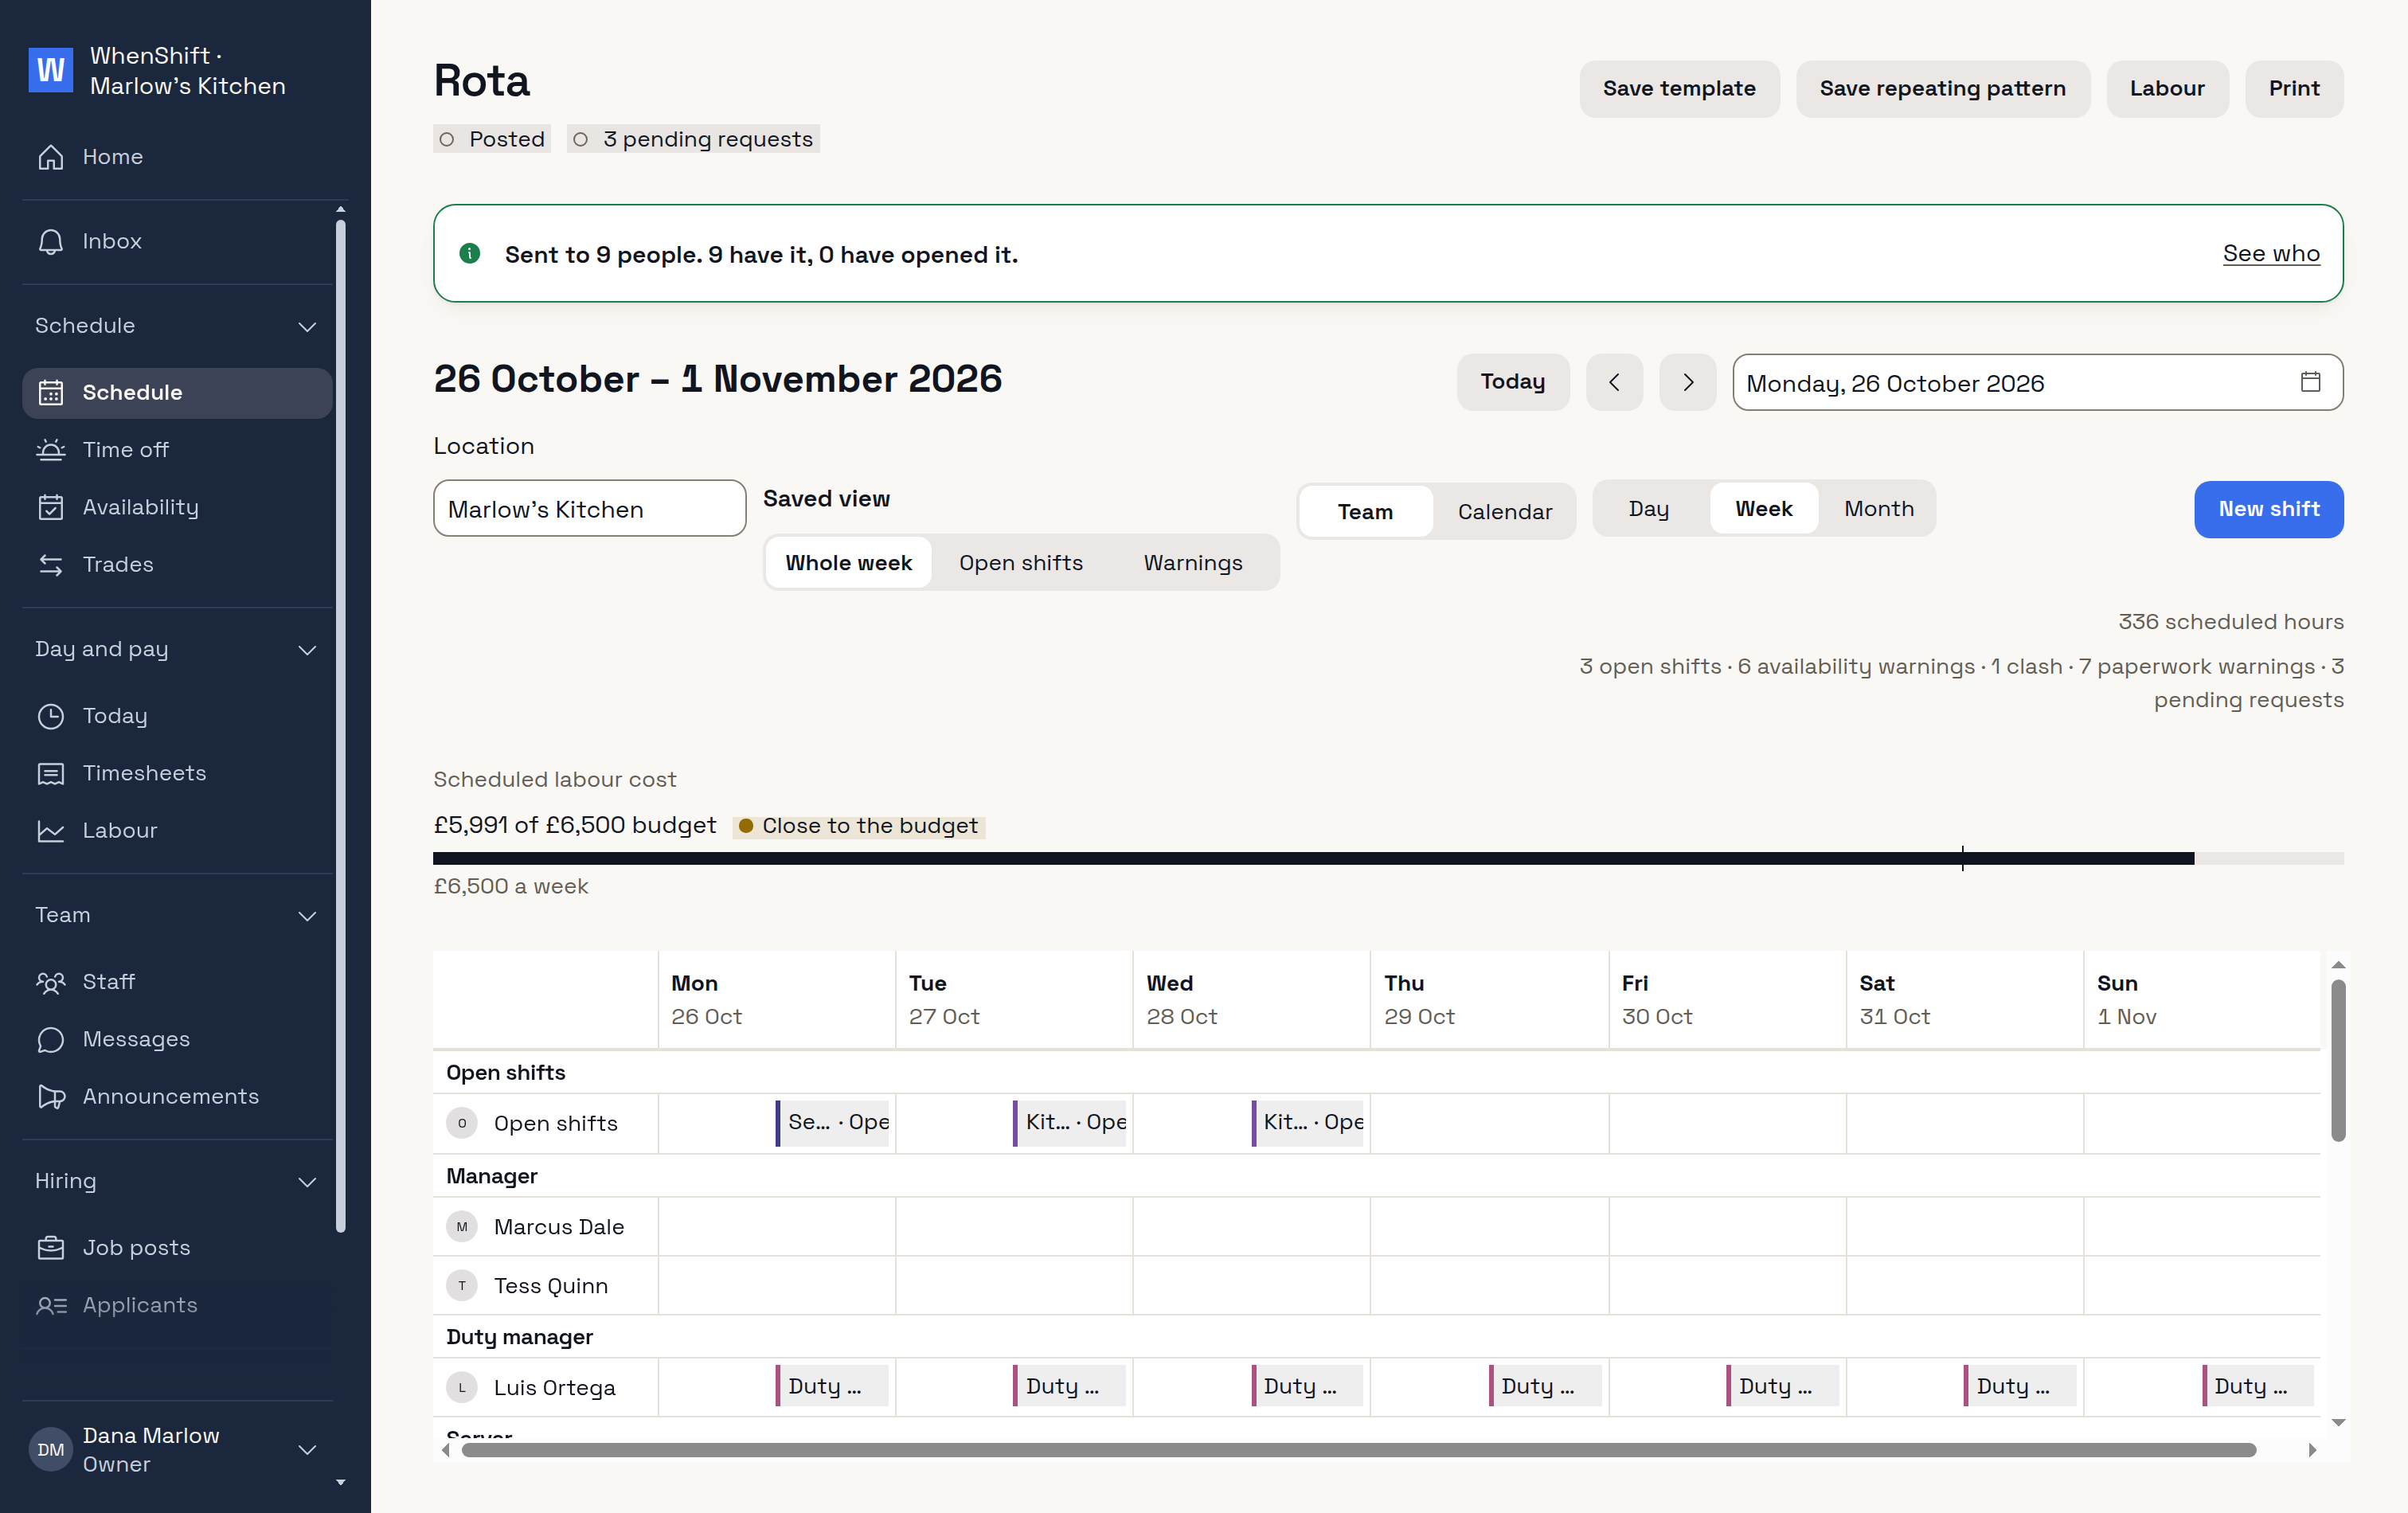Viewport: 2408px width, 1513px height.
Task: Click the WhenShift logo
Action: point(51,70)
